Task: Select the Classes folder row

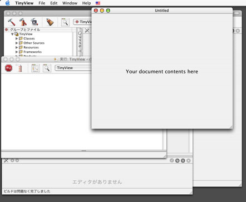Action: [x=38, y=38]
